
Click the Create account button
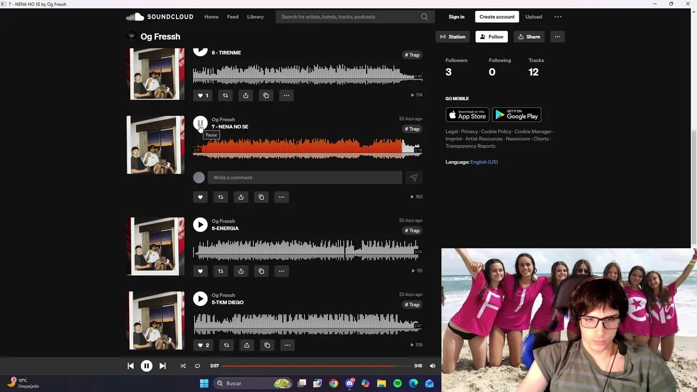(x=497, y=17)
